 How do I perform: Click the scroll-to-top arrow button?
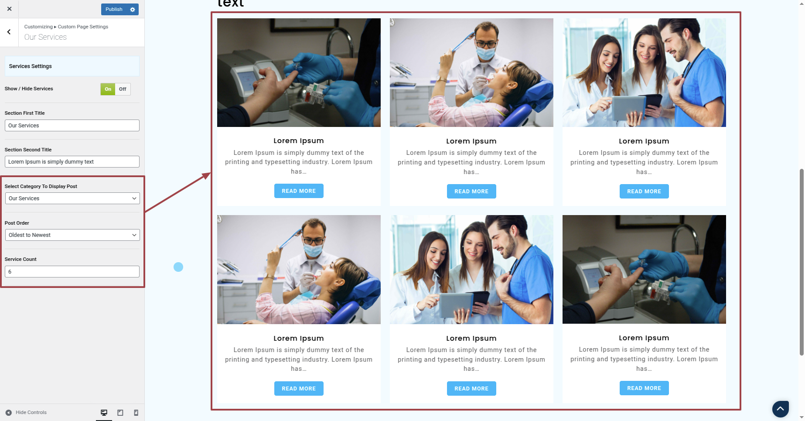click(780, 409)
